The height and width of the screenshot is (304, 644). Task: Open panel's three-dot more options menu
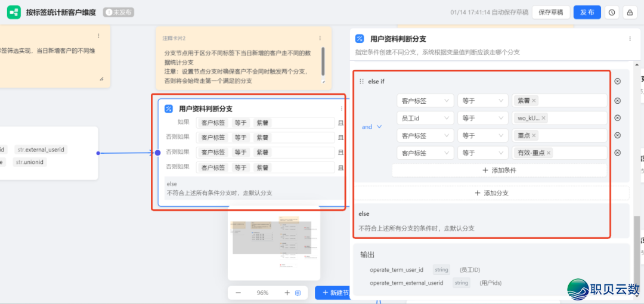[629, 39]
